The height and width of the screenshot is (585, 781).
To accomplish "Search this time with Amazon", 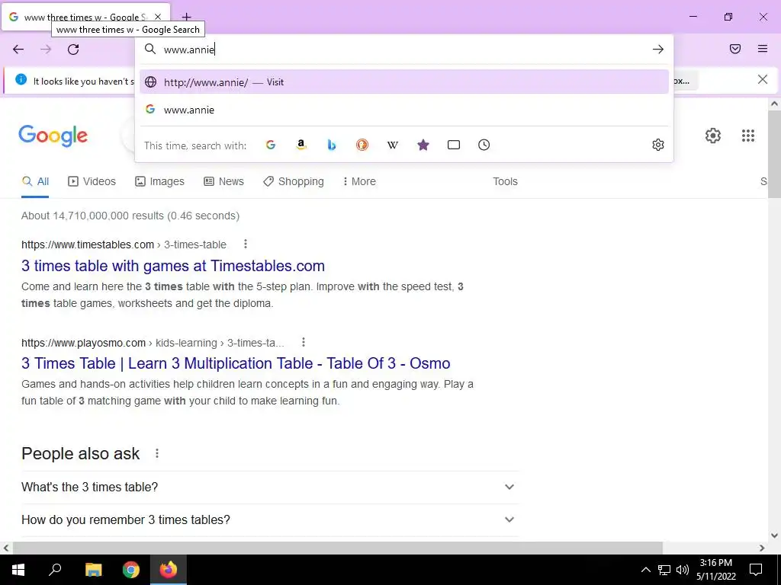I will (301, 145).
